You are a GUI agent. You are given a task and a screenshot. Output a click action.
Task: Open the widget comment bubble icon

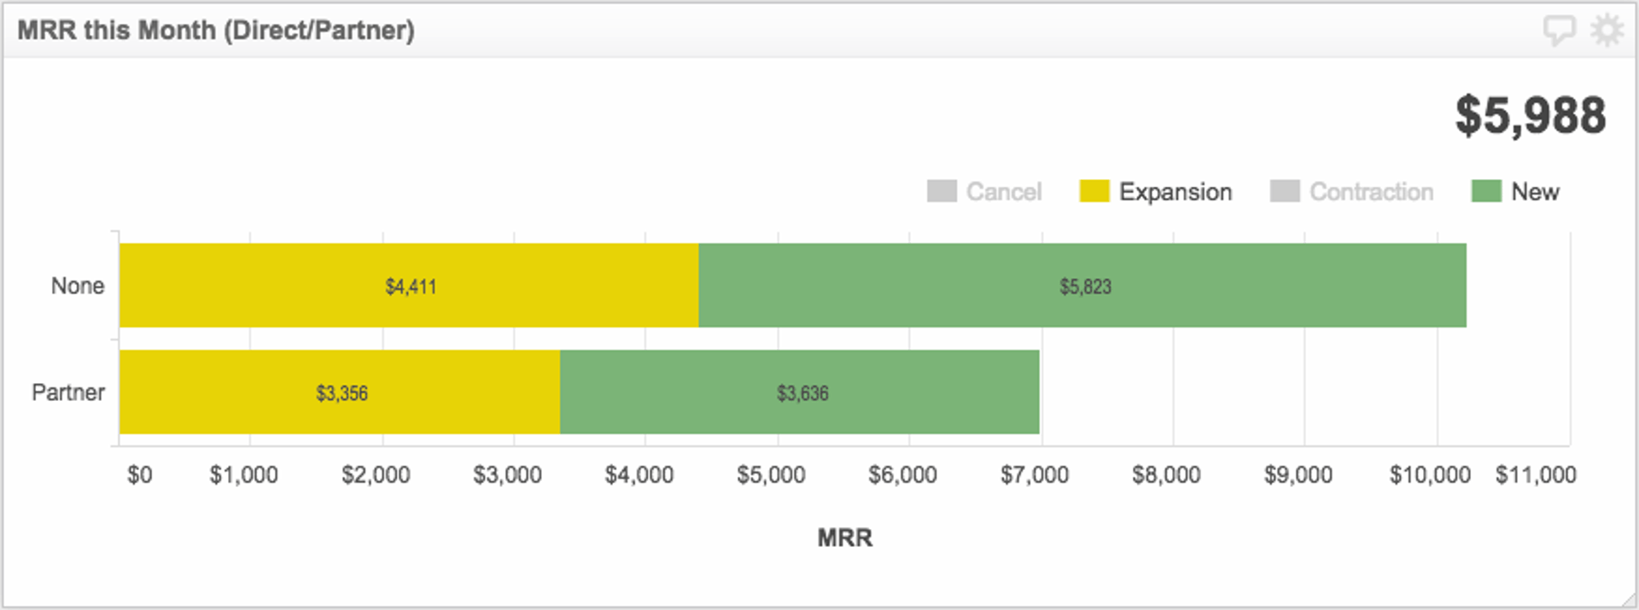(1559, 31)
